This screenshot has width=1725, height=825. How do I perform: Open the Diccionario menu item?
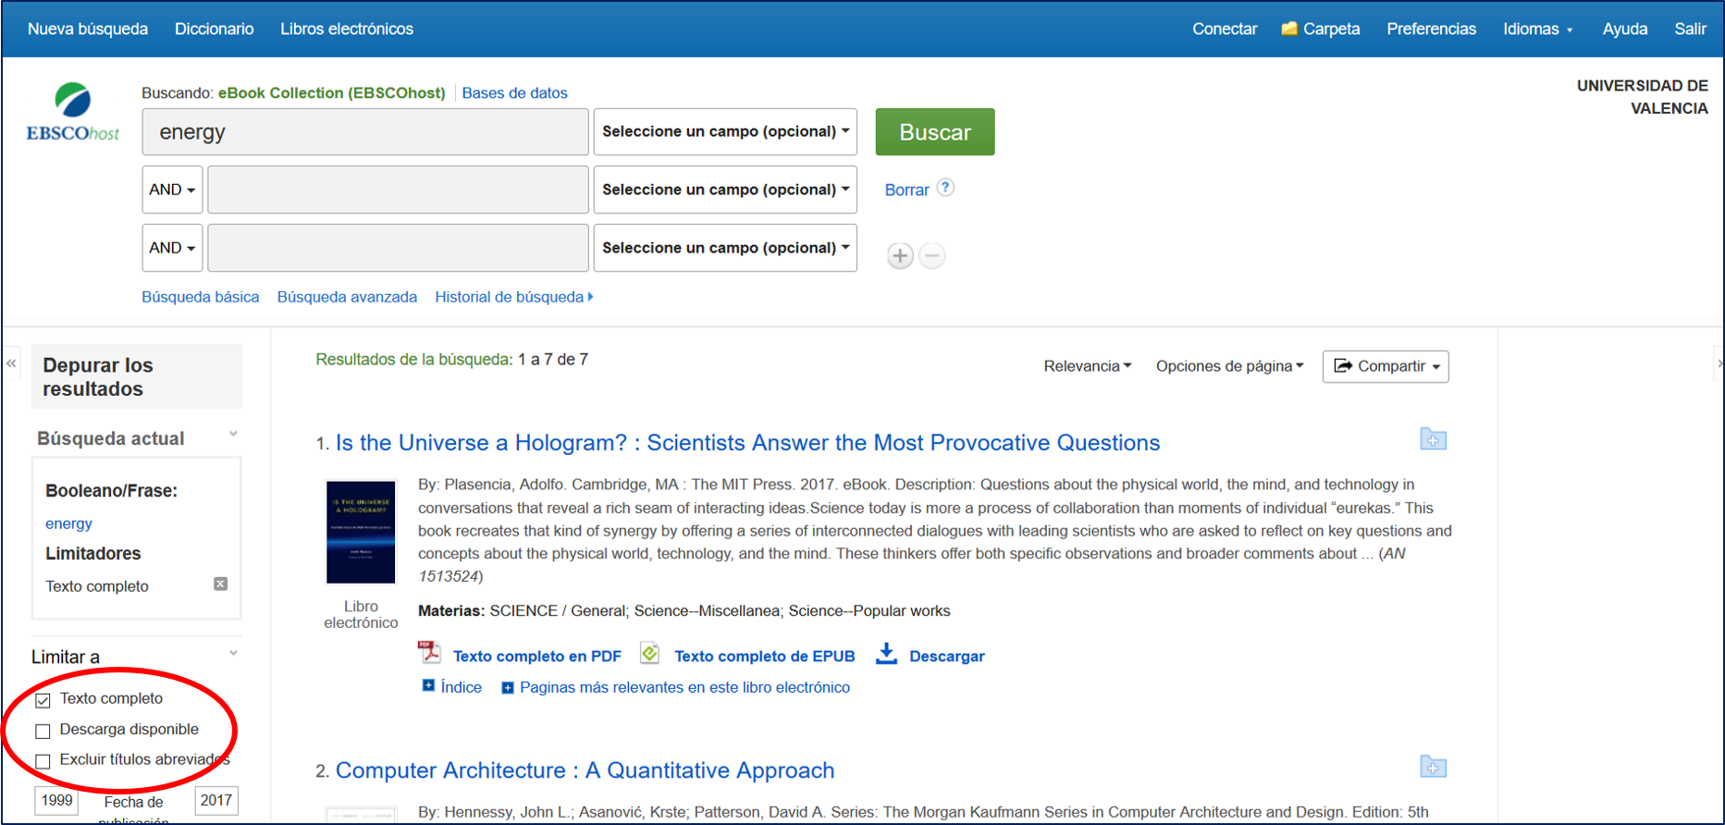(214, 29)
